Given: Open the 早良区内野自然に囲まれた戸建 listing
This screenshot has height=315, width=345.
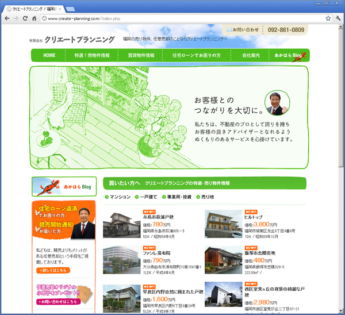Looking at the screenshot, I should [173, 292].
